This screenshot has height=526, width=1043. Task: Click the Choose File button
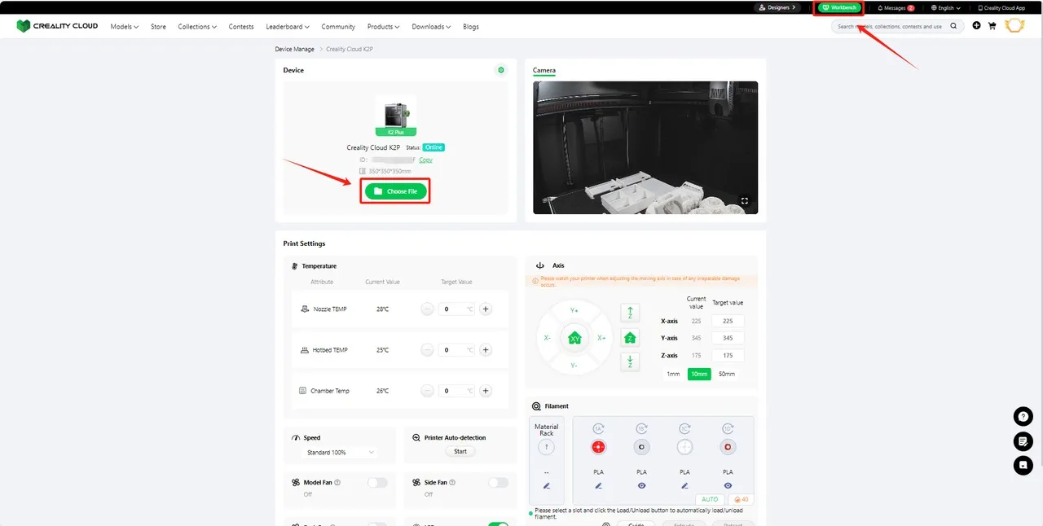click(395, 191)
